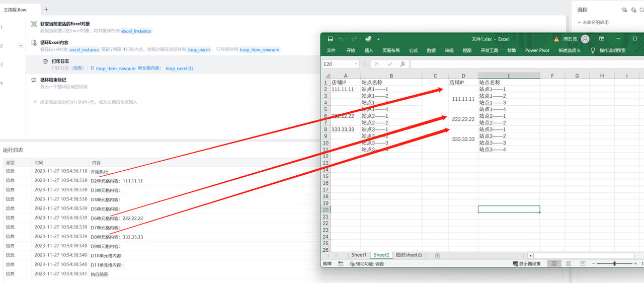Screen dimensions: 644x283
Task: Click the Page Layout view icon
Action: pyautogui.click(x=568, y=263)
